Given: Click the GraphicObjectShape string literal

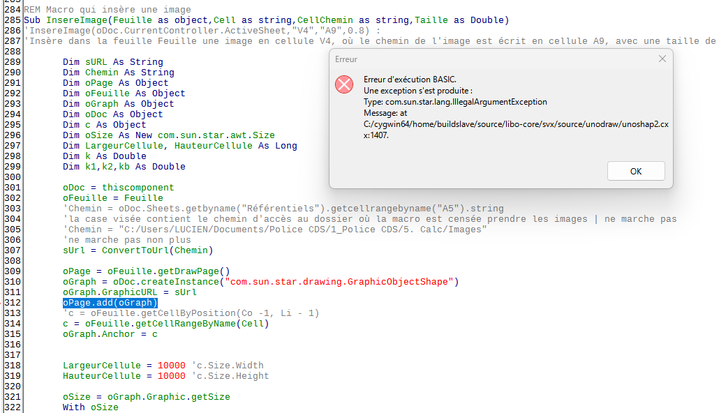Looking at the screenshot, I should (339, 281).
